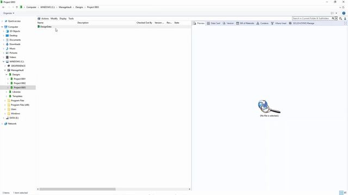Select the 3DEXPERIENCE icon in the tree
348x195 pixels.
[x=9, y=66]
